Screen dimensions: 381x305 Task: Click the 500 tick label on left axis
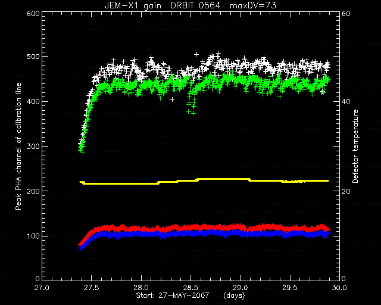[33, 57]
